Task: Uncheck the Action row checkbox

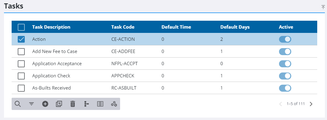Action: point(21,39)
